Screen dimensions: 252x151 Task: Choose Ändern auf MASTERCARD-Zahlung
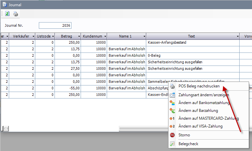pos(209,118)
